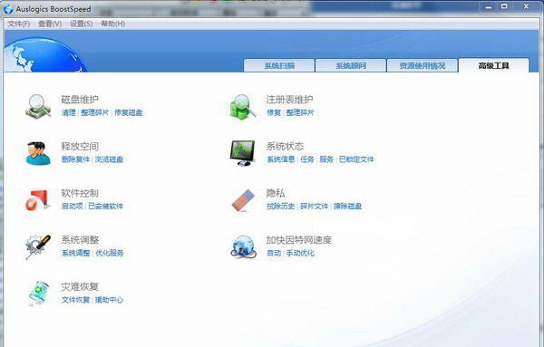Maximize the Auslogics BoostSpeed window
Screen dimensions: 544x347
pyautogui.click(x=504, y=6)
